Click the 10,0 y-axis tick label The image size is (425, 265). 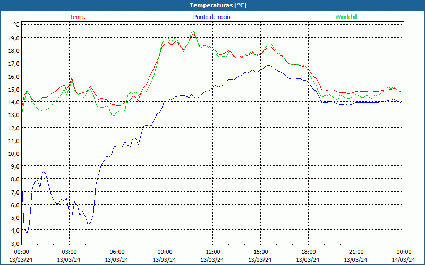tap(13, 154)
